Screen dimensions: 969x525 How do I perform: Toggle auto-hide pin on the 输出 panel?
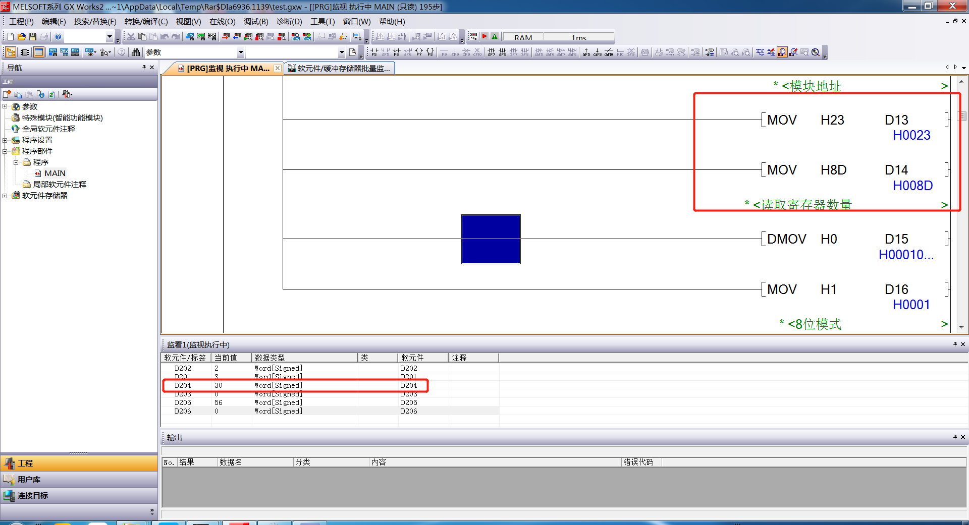(x=954, y=437)
